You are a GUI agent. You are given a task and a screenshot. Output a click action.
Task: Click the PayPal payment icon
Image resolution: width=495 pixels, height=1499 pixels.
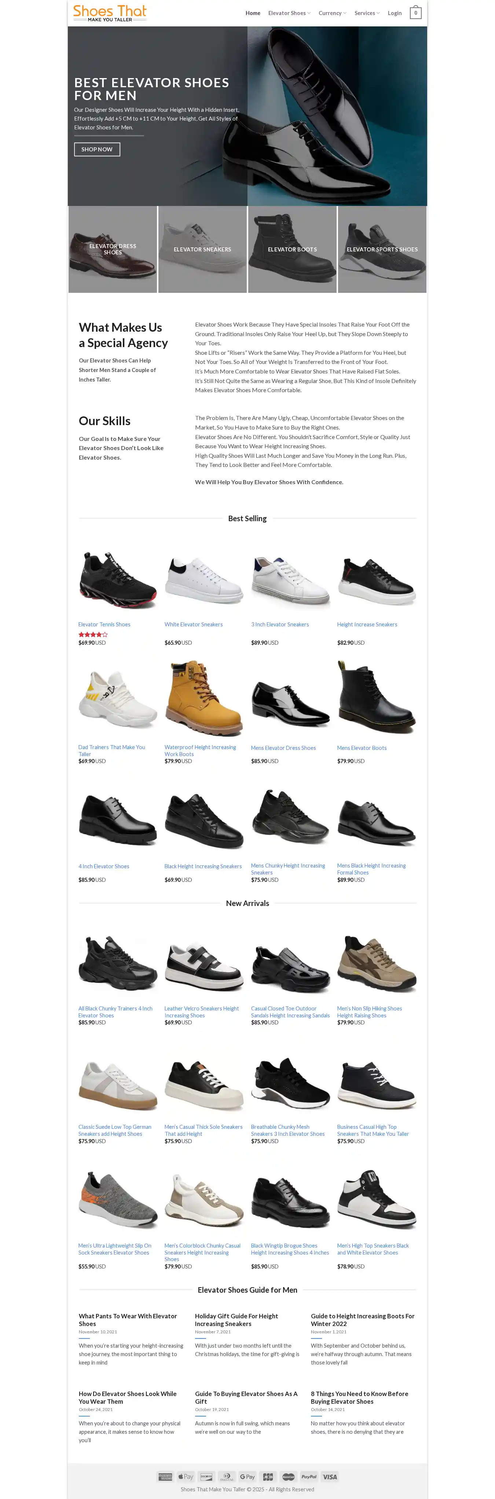tap(309, 1476)
